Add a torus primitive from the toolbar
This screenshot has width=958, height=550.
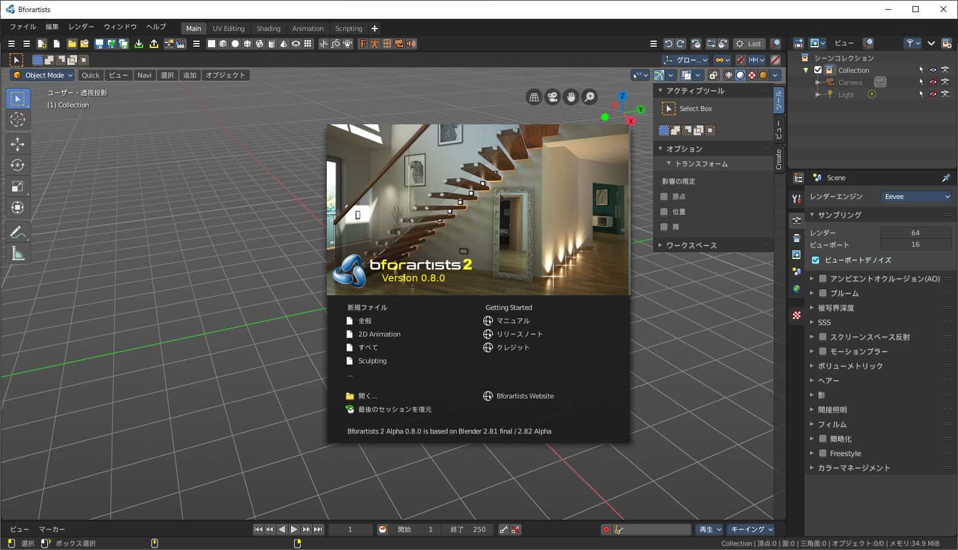tap(296, 44)
